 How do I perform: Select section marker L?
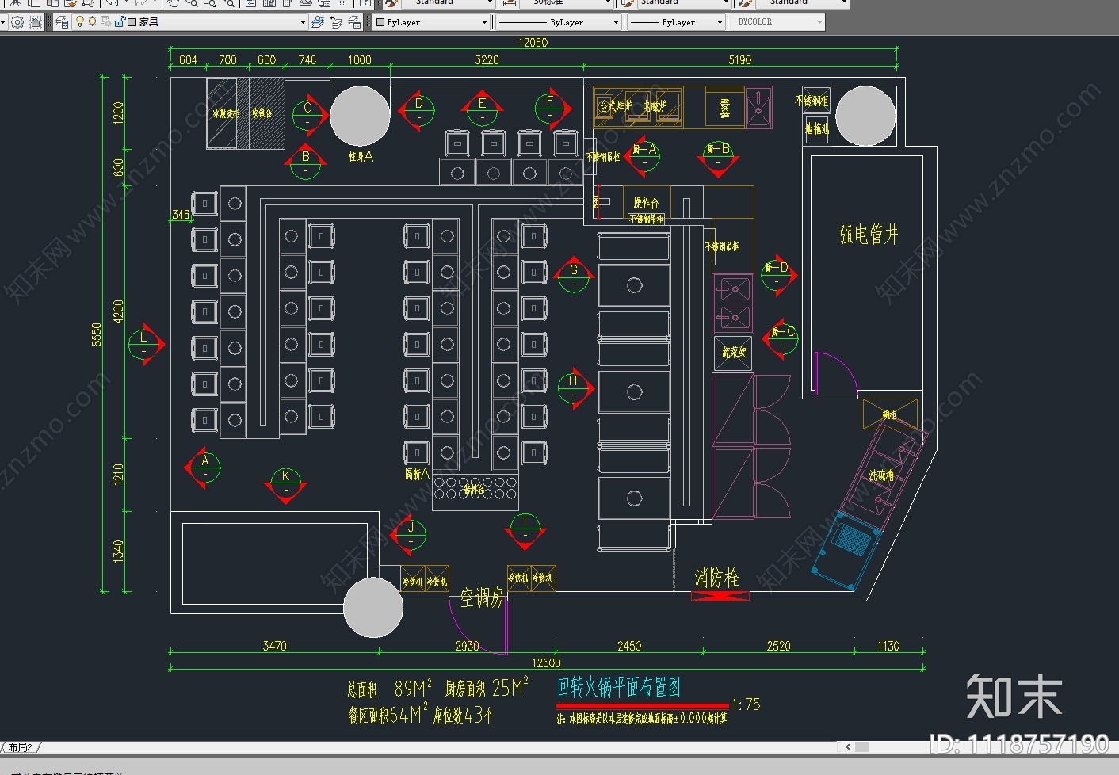coord(146,344)
